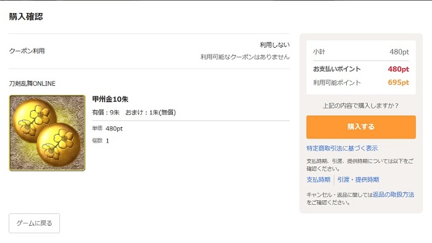Click 利用可能なクーポンはありません message
432x243 pixels.
(x=245, y=57)
